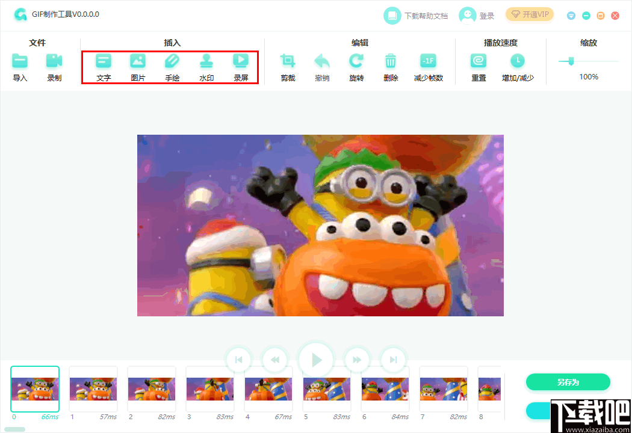This screenshot has height=433, width=632.
Task: Click the 另存为 save-as button
Action: 568,382
